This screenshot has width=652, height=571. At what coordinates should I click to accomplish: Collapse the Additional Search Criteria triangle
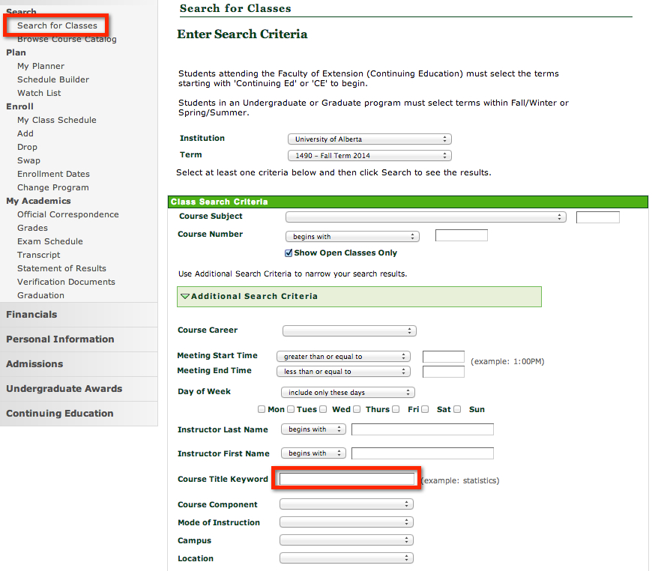(185, 297)
